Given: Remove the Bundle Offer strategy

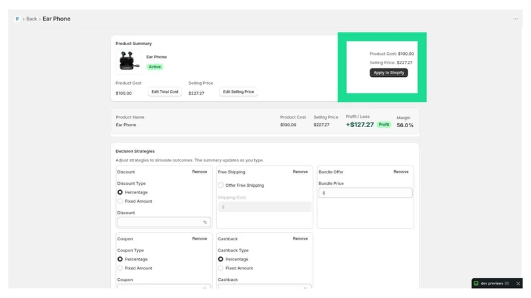Looking at the screenshot, I should tap(401, 172).
